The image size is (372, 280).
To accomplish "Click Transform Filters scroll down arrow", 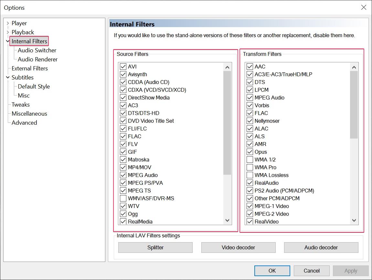I will pyautogui.click(x=354, y=220).
